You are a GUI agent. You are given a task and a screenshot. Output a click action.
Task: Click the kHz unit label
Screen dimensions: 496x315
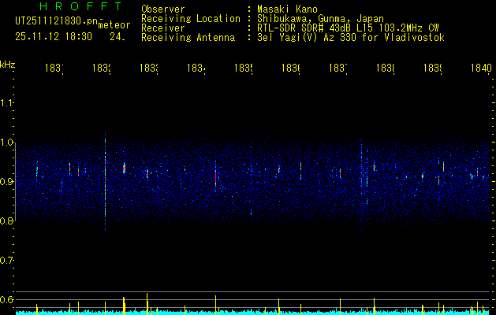click(7, 65)
